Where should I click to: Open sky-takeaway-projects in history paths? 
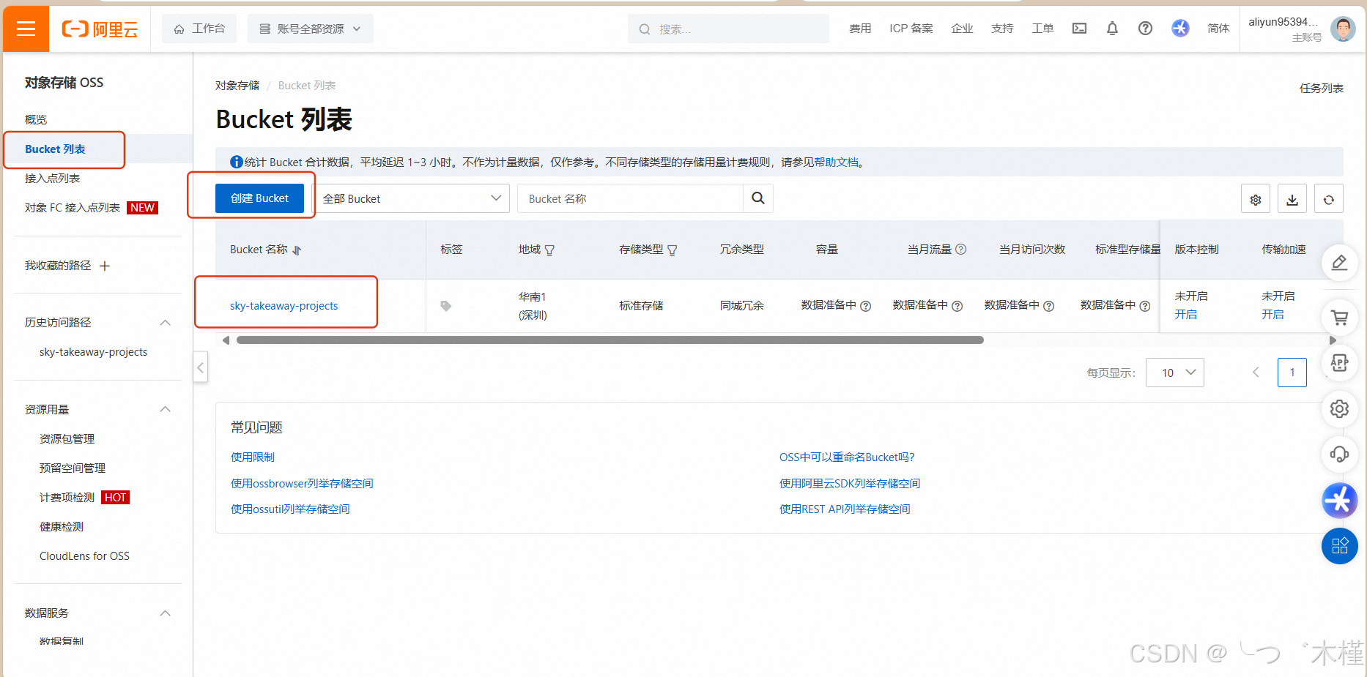point(93,352)
